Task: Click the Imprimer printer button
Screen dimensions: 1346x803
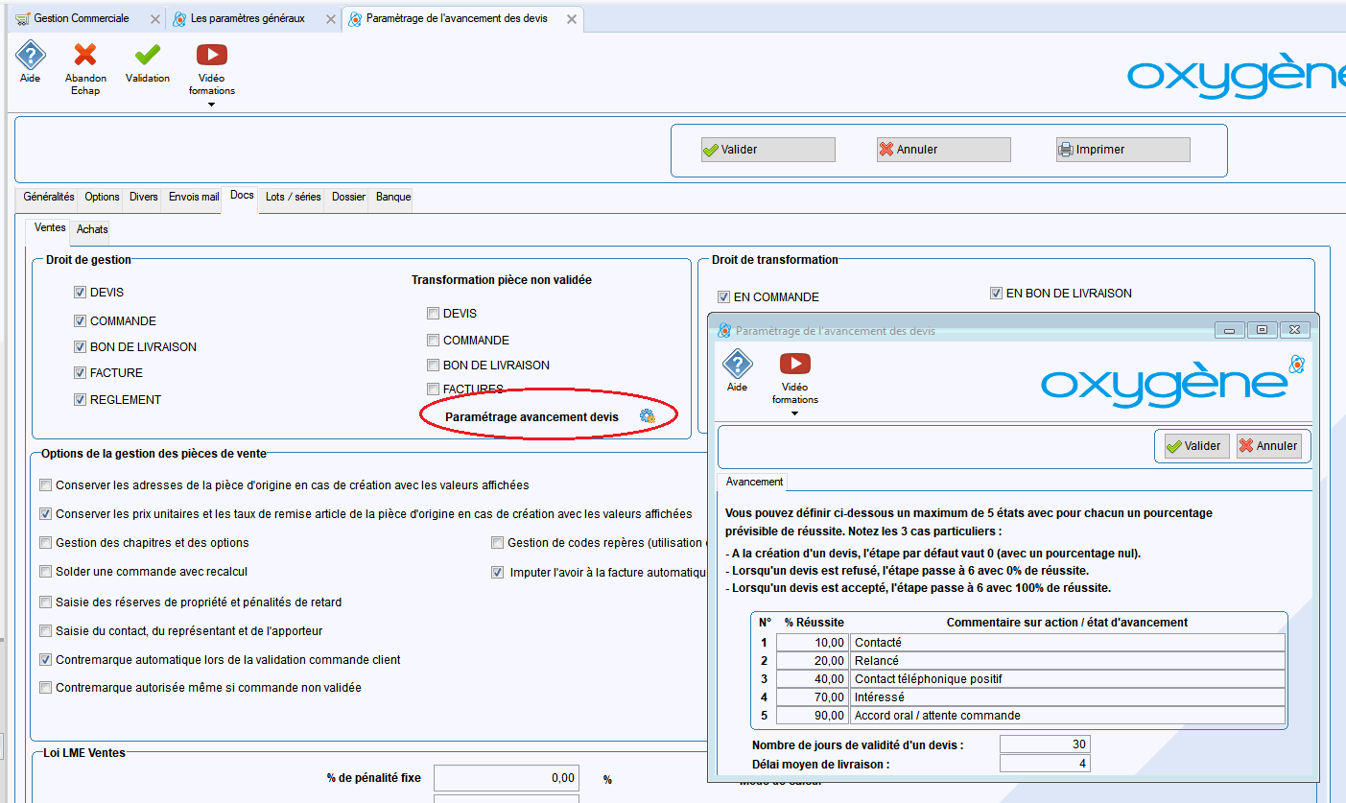Action: pyautogui.click(x=1122, y=150)
